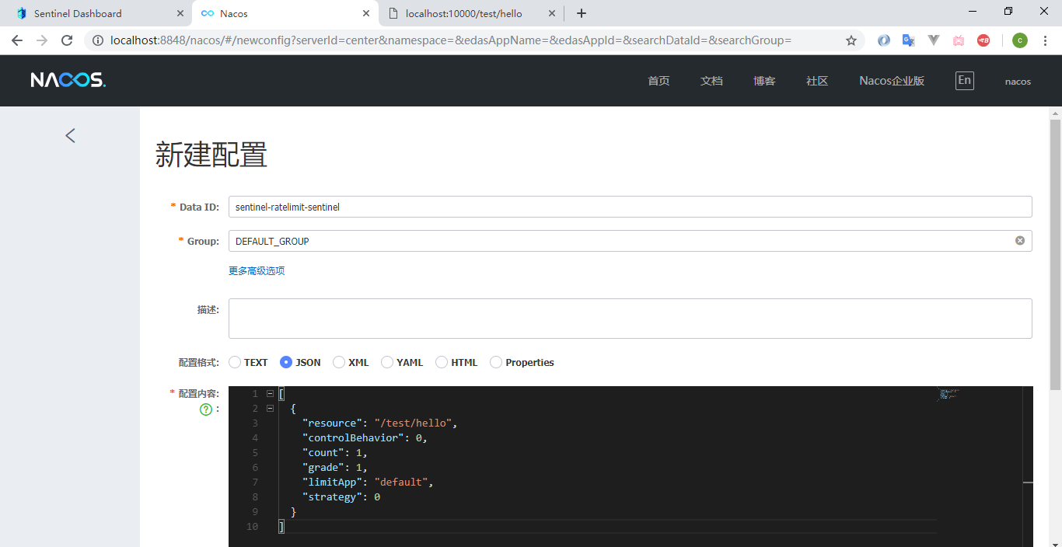
Task: Click the code editor minimap
Action: [x=949, y=394]
